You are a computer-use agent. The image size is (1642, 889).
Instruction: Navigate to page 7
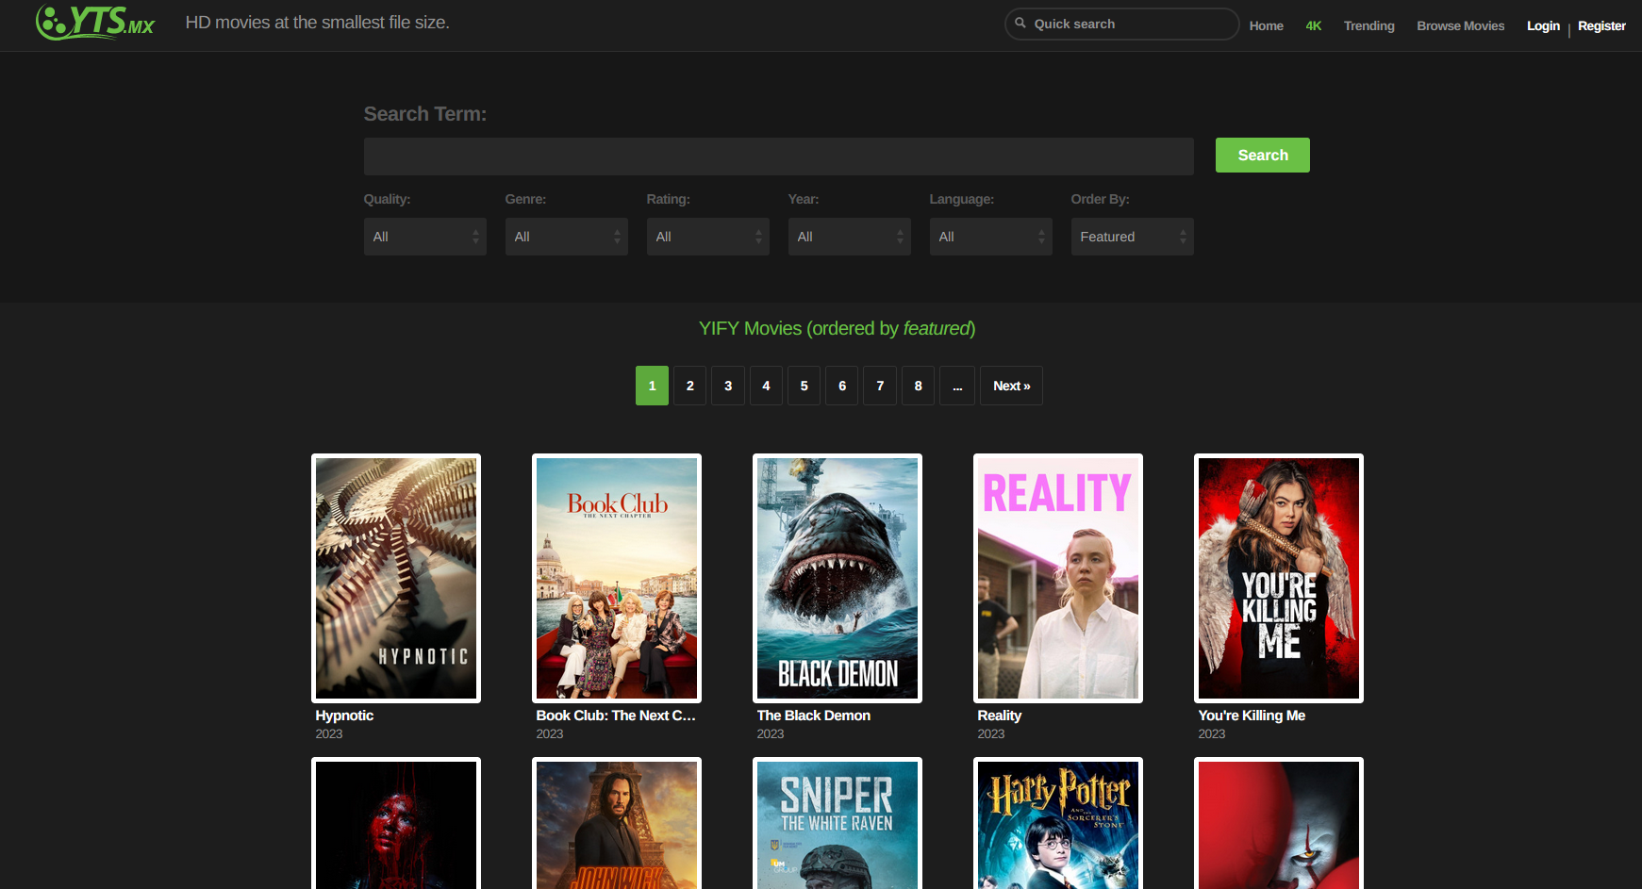point(880,386)
